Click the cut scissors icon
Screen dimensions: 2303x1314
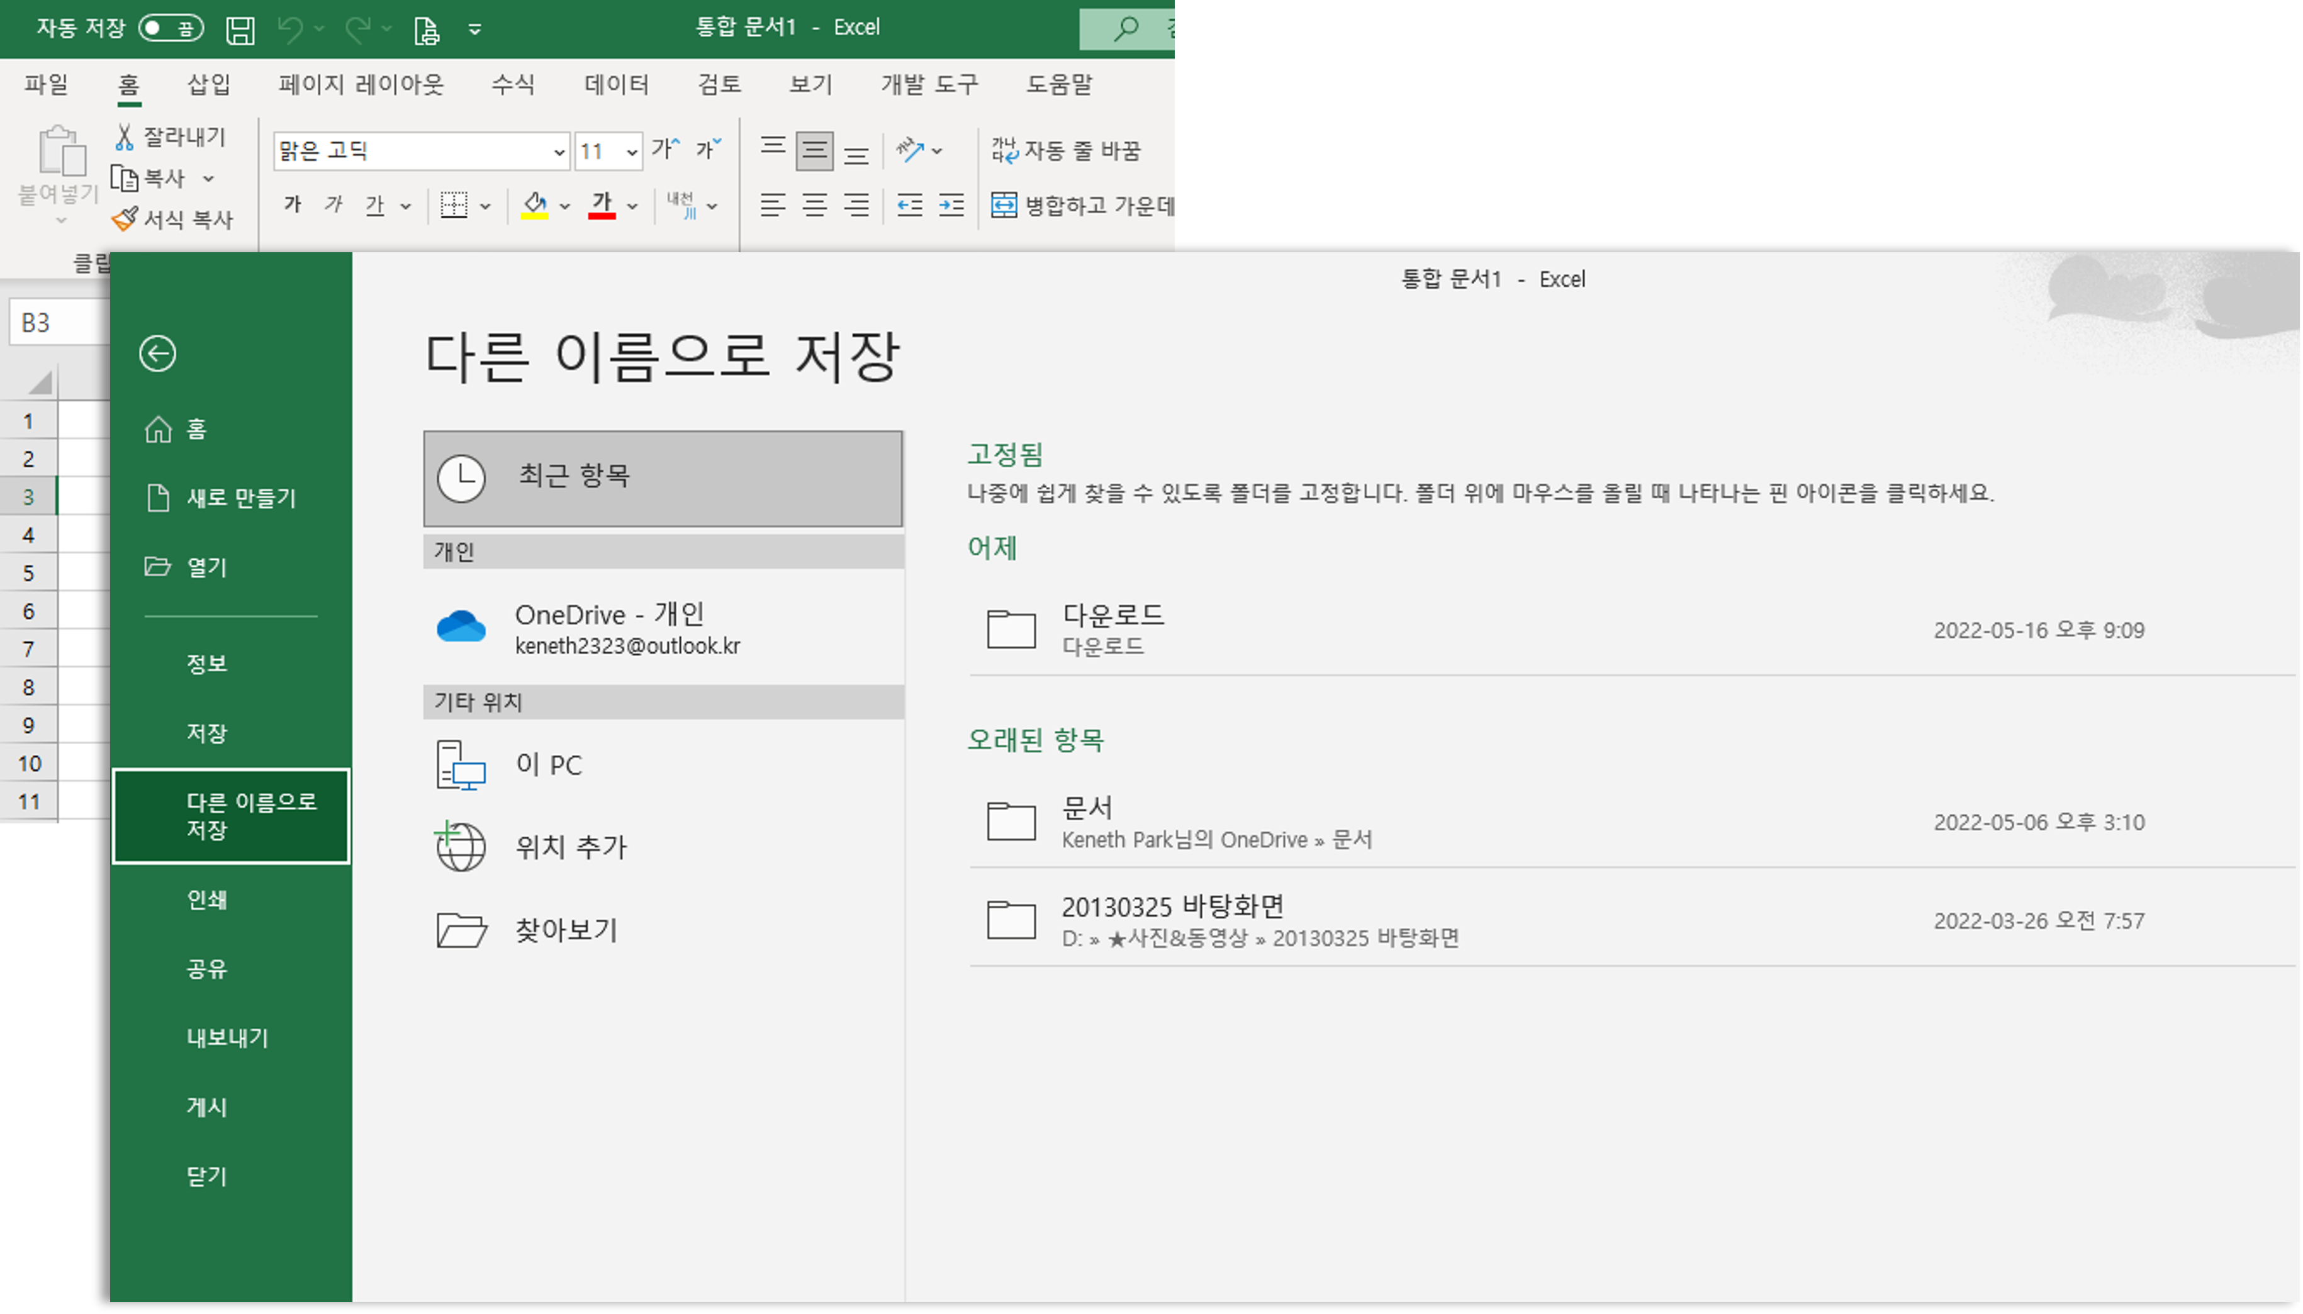point(125,137)
